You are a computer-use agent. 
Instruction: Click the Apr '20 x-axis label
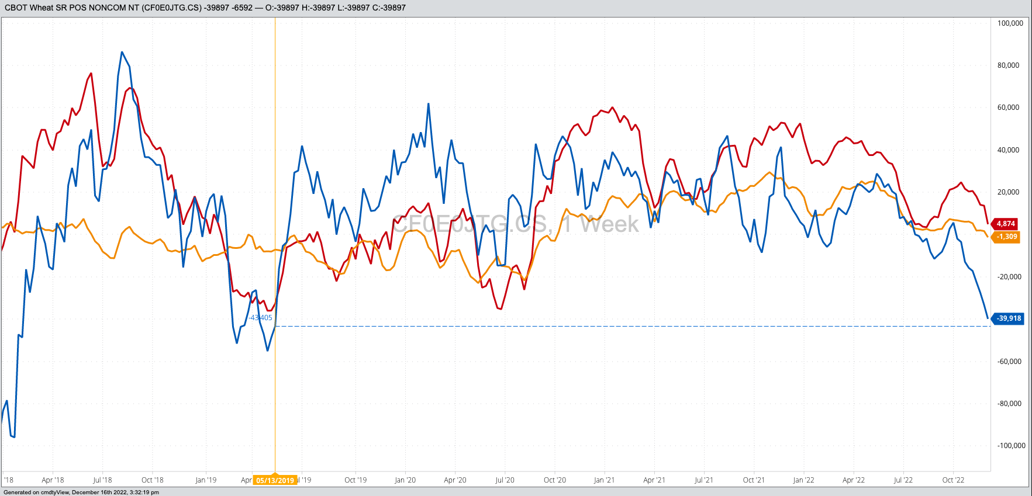point(455,480)
